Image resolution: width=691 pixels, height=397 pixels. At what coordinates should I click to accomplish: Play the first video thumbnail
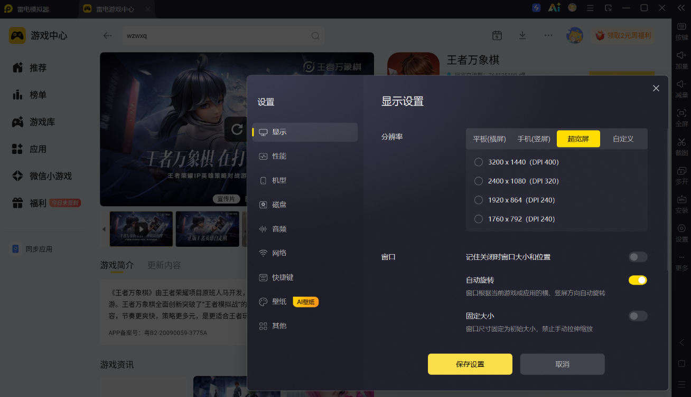click(x=141, y=229)
